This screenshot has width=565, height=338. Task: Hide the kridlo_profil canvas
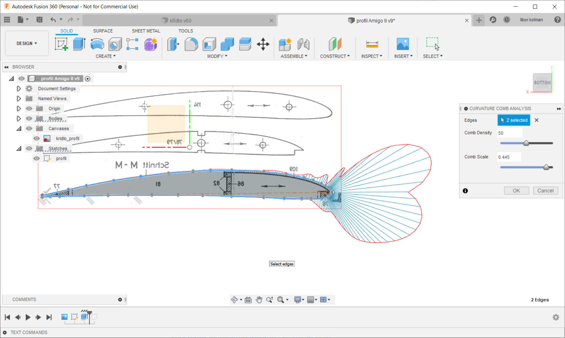(x=37, y=138)
